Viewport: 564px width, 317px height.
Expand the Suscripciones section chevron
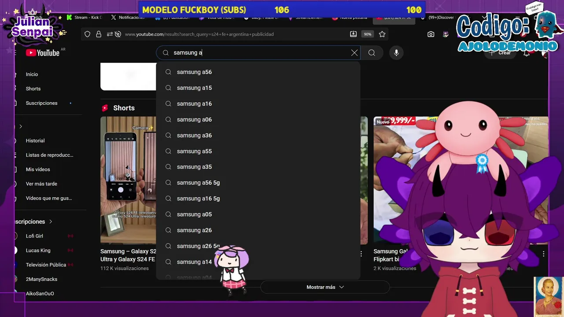click(51, 222)
